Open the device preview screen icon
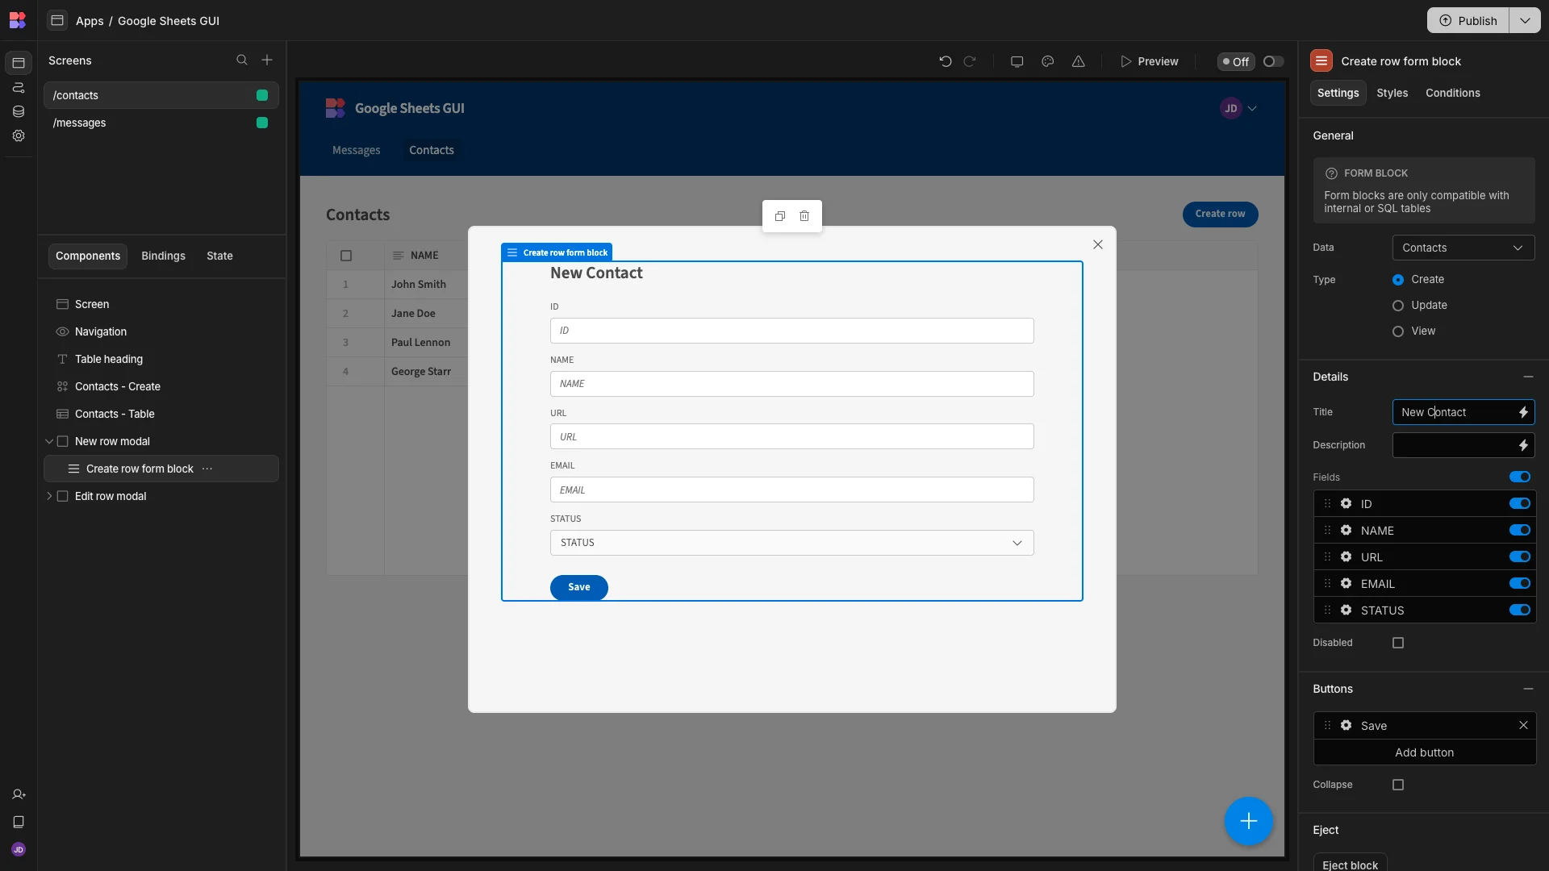 [1017, 61]
